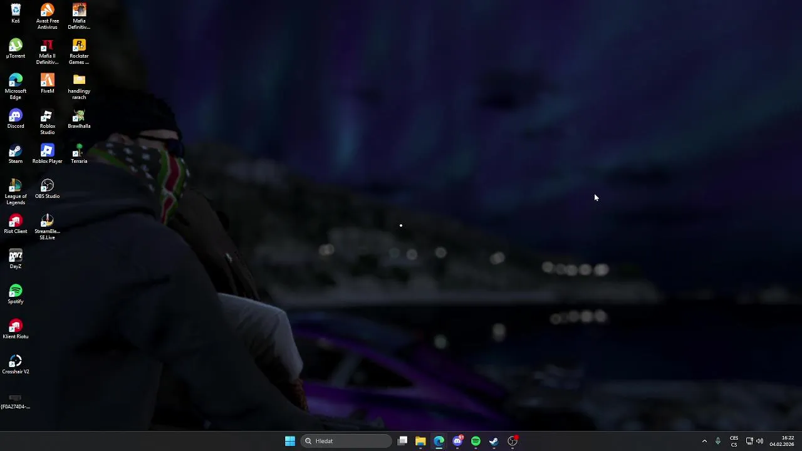Select StreamElements SE.Live desktop icon
Image resolution: width=802 pixels, height=451 pixels.
47,227
